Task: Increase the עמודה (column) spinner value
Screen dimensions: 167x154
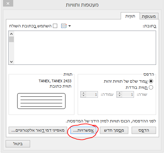Action: pos(83,93)
